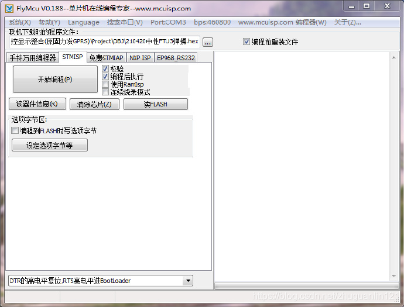Viewport: 404px width, 307px height.
Task: Switch to the 免费STMIAP tab
Action: tap(106, 58)
